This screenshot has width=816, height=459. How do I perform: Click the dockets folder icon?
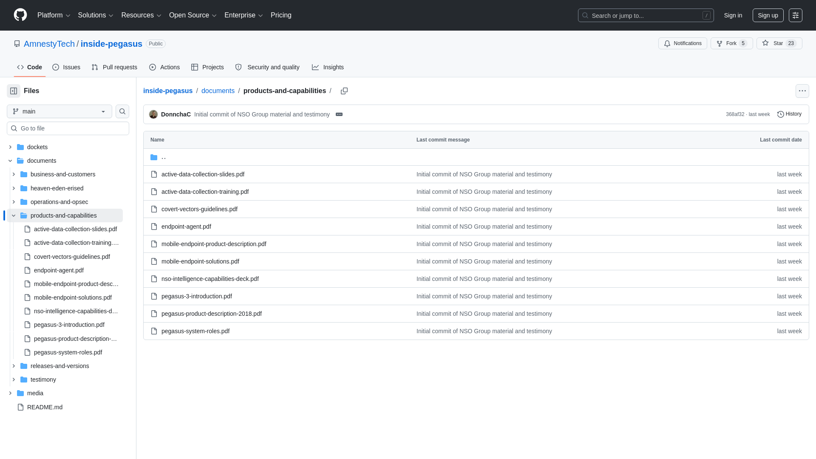pos(20,147)
